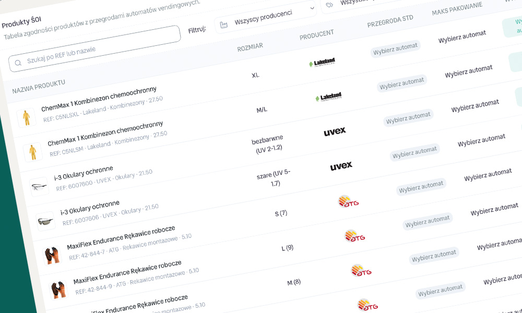Open ChemMax 1 Kombinezon thumbnail REF C5NLSM

[x=32, y=152]
